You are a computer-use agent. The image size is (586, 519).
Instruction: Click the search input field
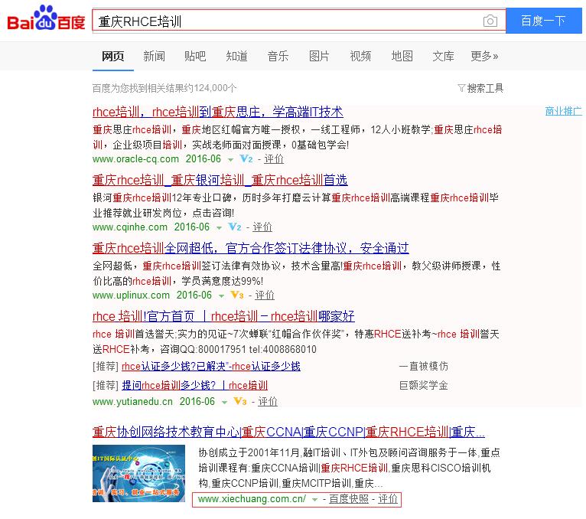coord(287,21)
